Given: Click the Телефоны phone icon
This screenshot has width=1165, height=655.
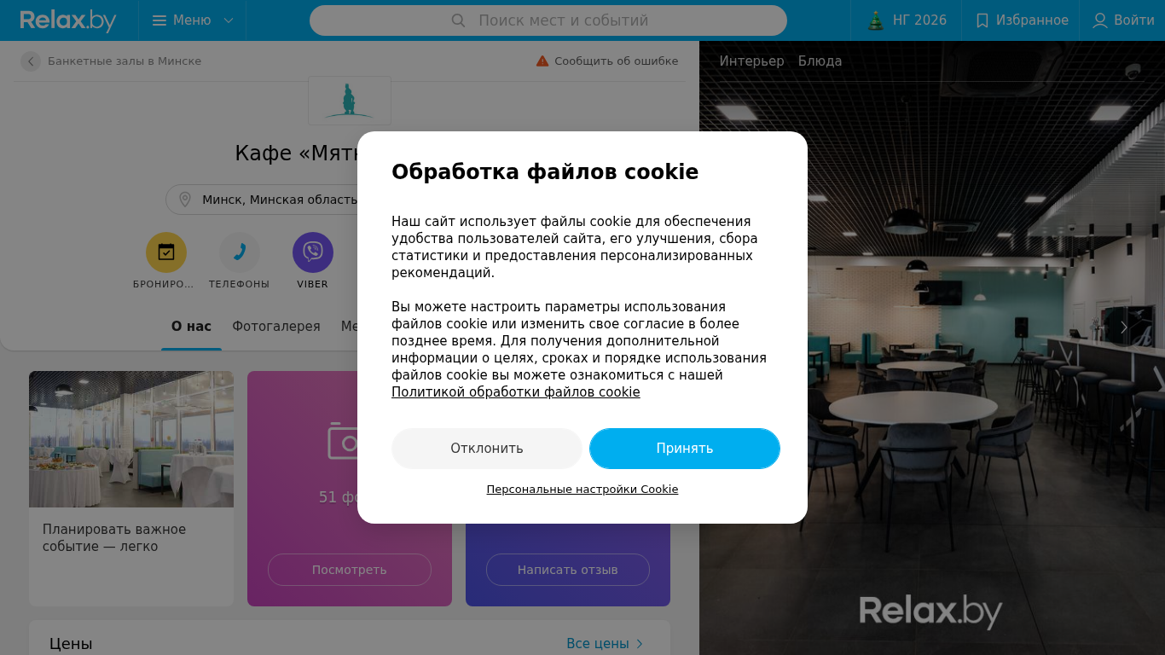Looking at the screenshot, I should tap(240, 252).
